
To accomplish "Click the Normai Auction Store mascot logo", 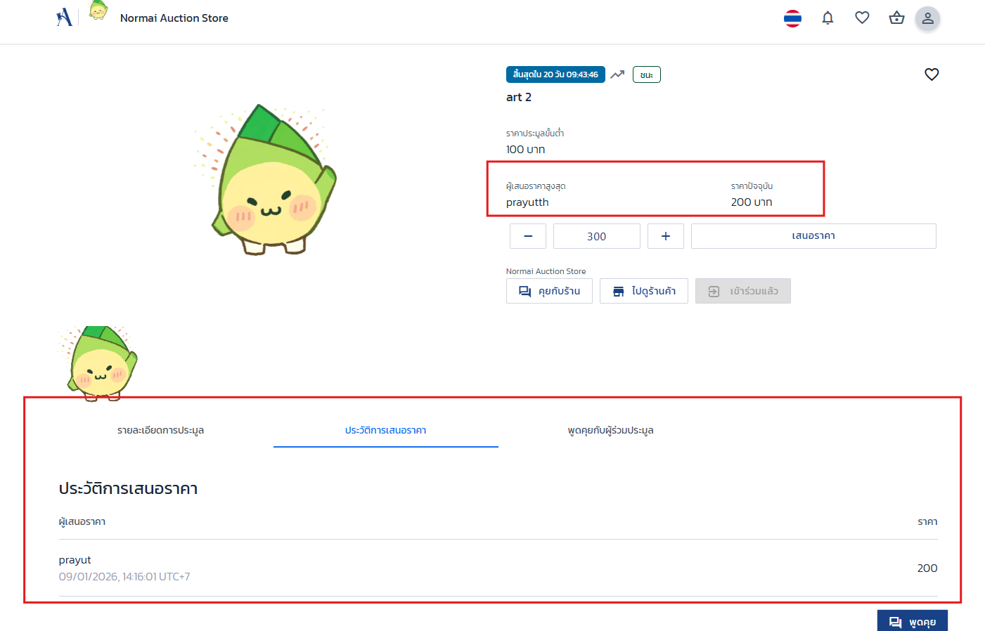I will 98,12.
